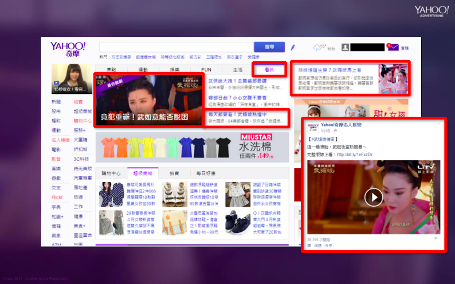The image size is (455, 284).
Task: Open 遊戲 in left sidebar
Action: 56,178
